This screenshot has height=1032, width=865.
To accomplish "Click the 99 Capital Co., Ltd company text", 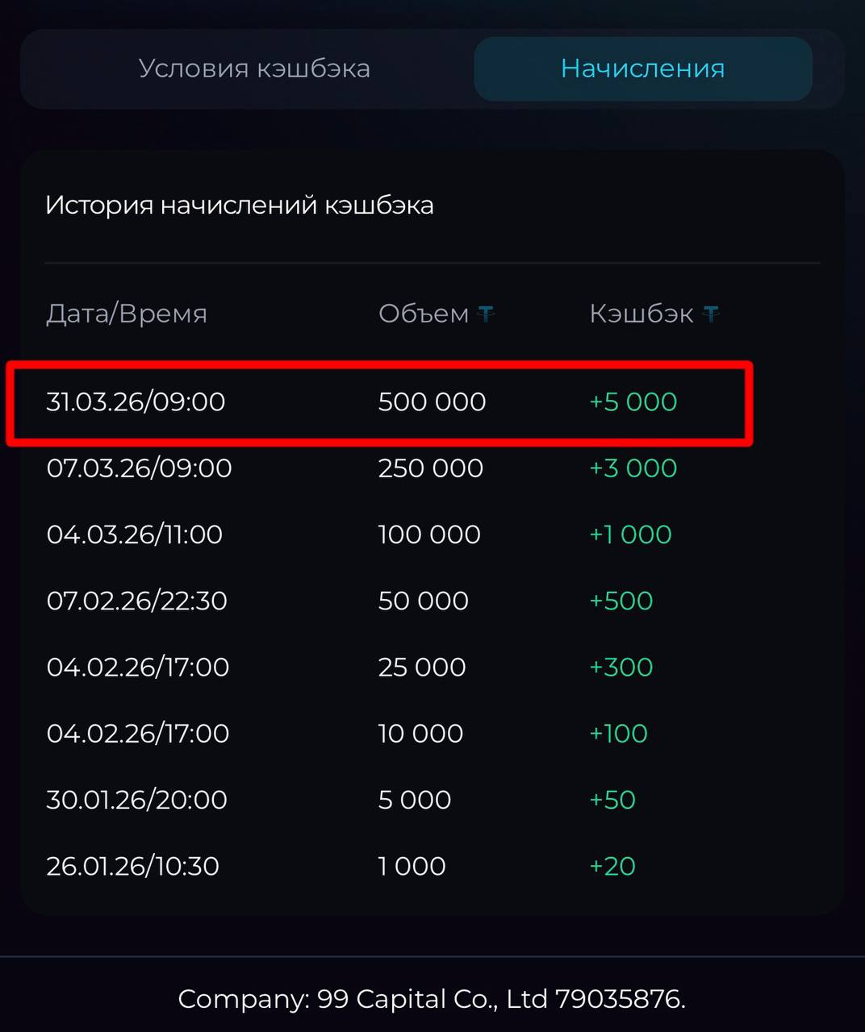I will coord(432,999).
